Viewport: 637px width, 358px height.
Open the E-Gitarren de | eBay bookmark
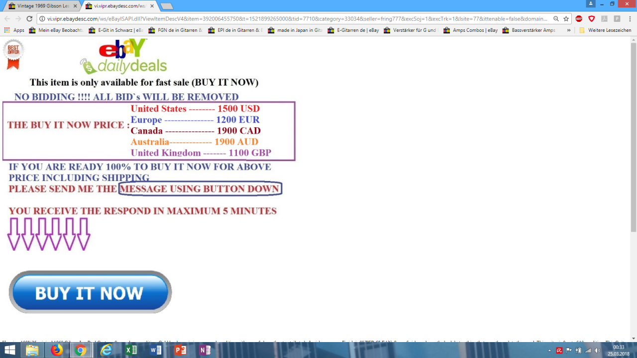(x=353, y=30)
